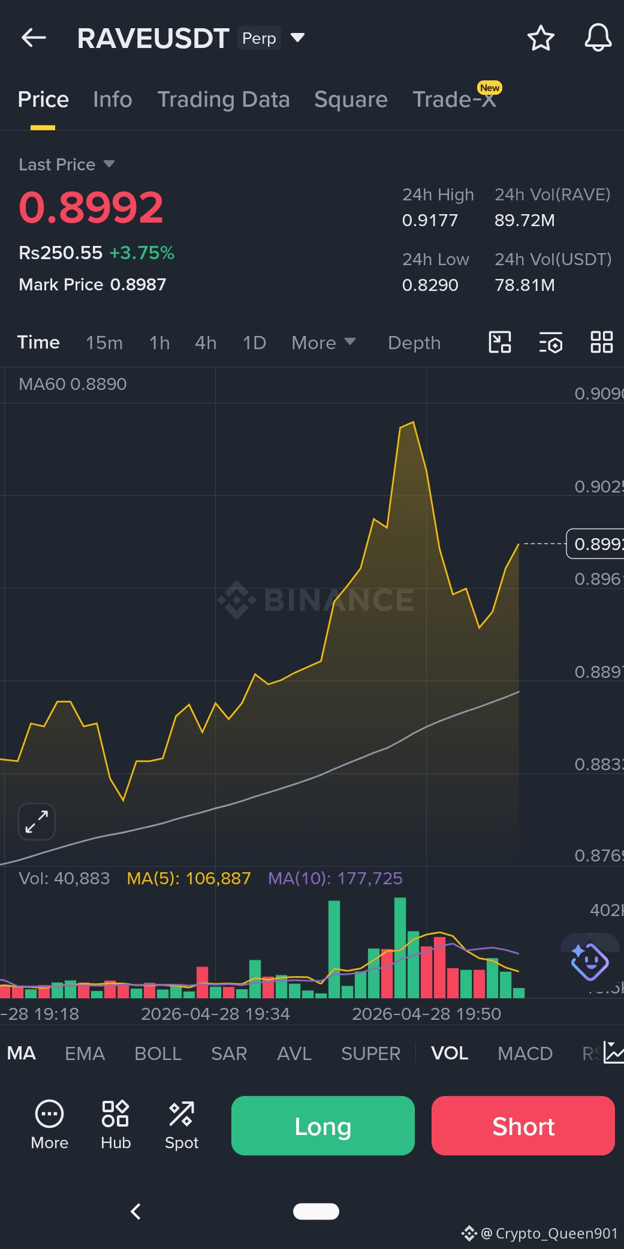624x1249 pixels.
Task: Open the multi-chart grid layout icon
Action: click(x=601, y=342)
